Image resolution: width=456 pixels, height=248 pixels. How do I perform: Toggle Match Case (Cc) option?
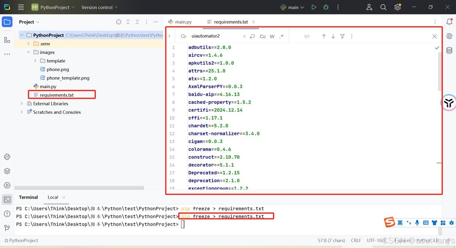(263, 37)
